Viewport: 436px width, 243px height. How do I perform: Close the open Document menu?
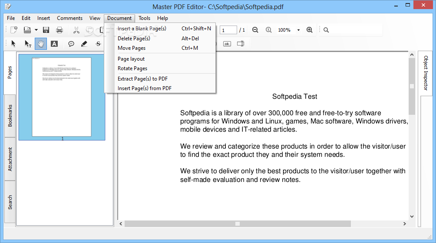click(119, 18)
